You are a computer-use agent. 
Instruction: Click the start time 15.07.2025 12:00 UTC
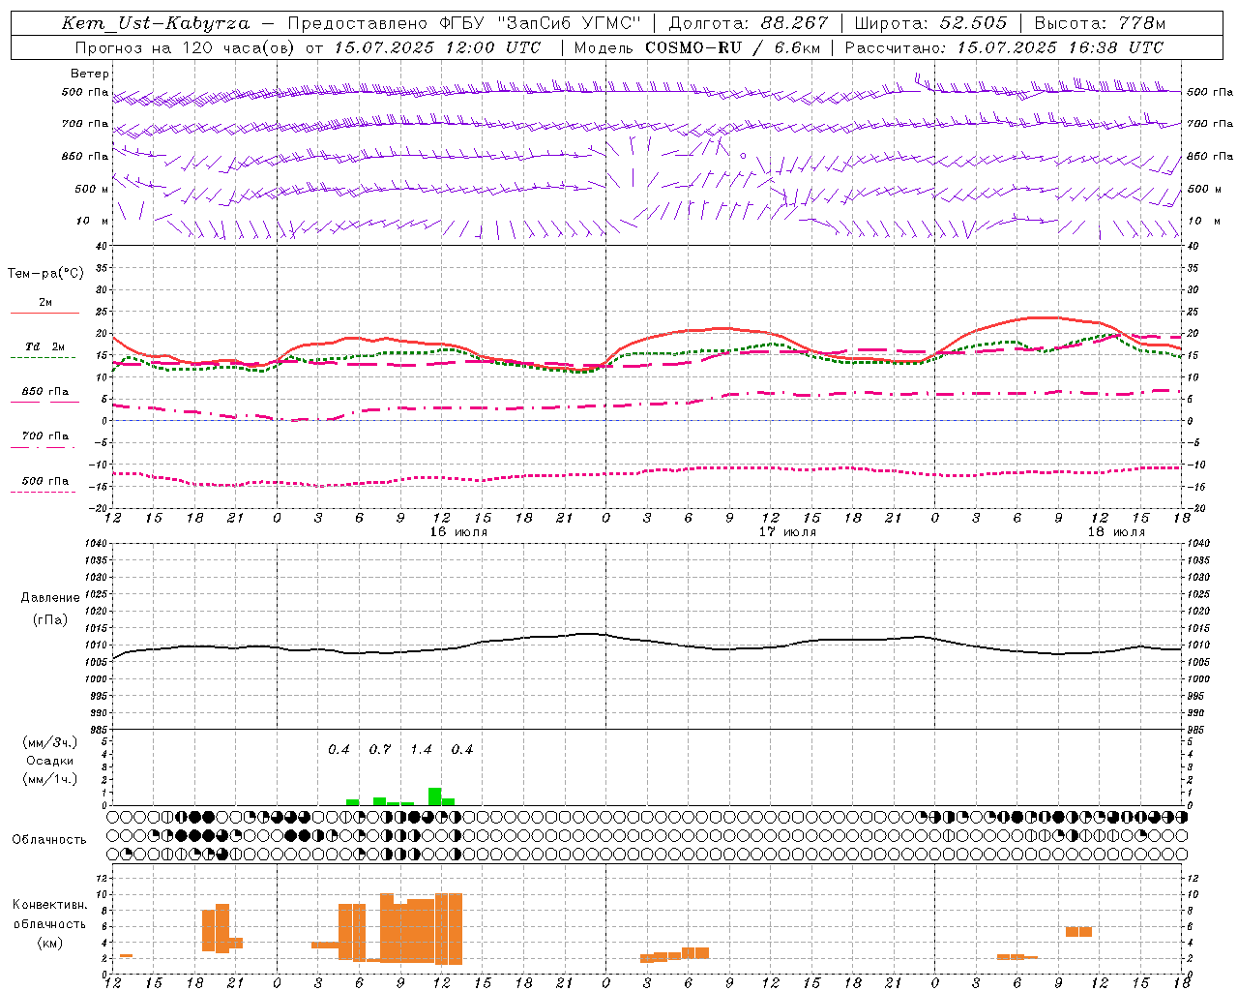pyautogui.click(x=437, y=47)
